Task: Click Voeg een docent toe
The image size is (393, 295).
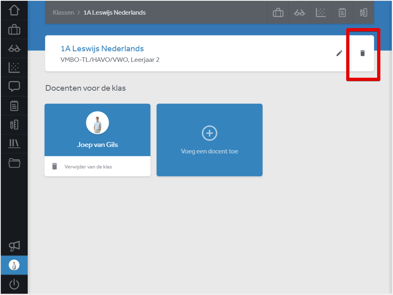Action: tap(210, 151)
